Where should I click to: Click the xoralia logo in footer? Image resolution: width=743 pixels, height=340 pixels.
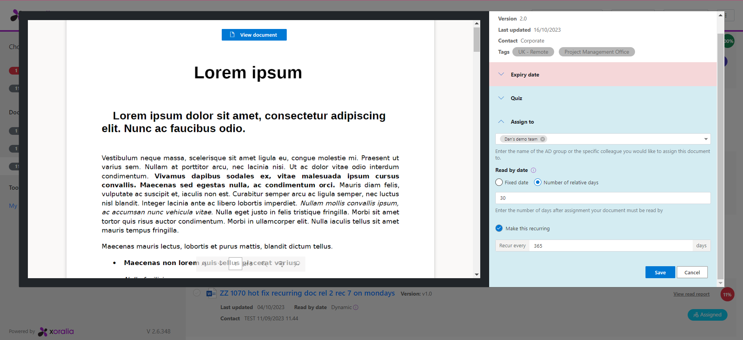tap(56, 331)
